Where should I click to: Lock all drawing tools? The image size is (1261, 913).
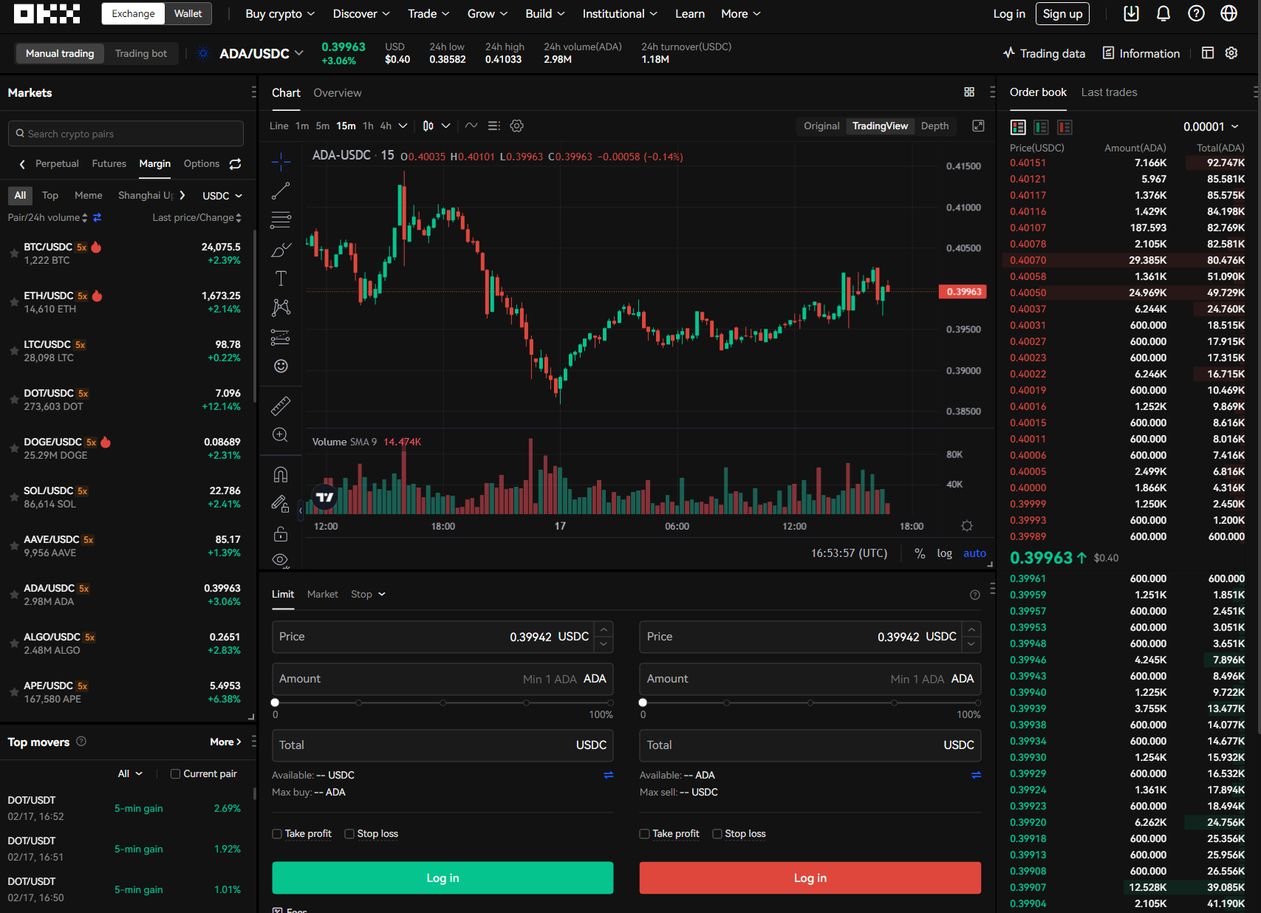coord(281,533)
